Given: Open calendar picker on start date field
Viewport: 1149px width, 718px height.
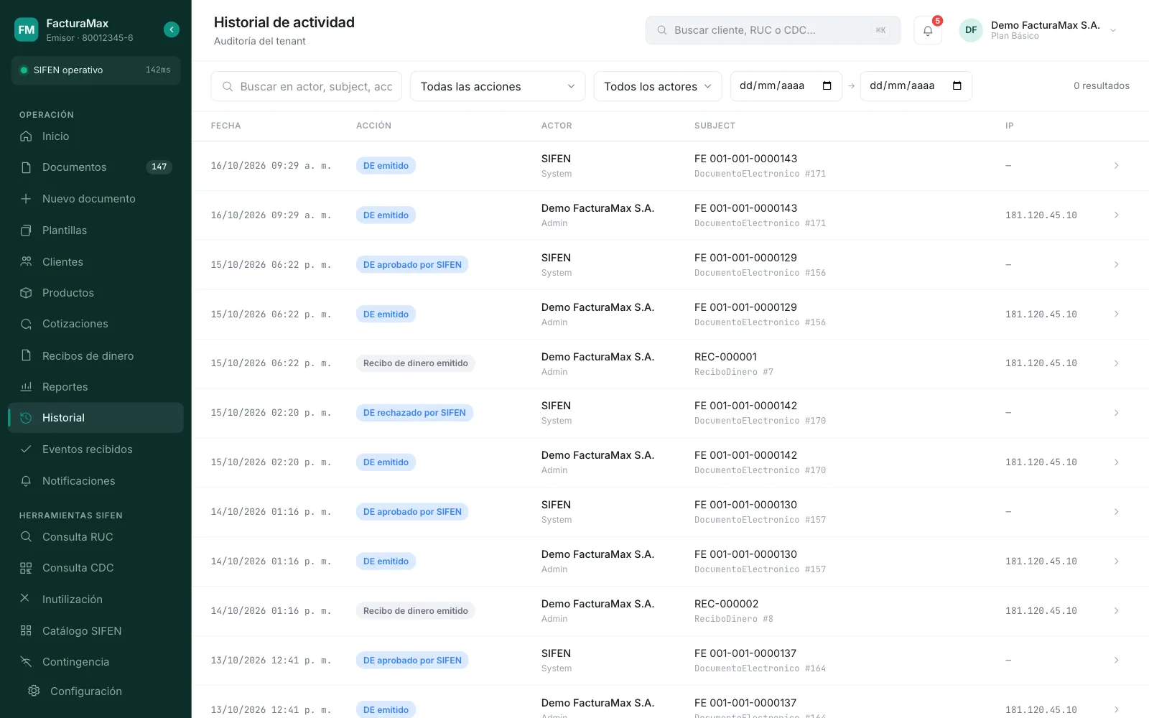Looking at the screenshot, I should 827,85.
